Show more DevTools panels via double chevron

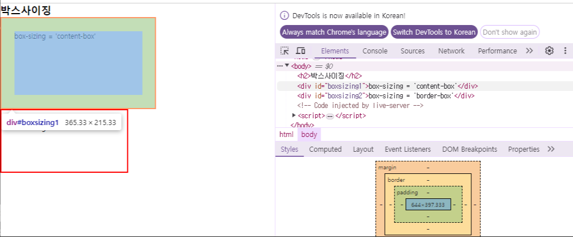529,51
